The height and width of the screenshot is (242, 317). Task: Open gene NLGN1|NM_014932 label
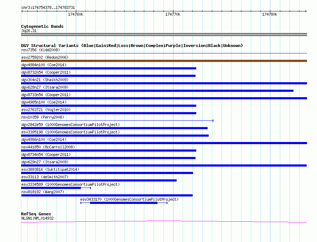pyautogui.click(x=37, y=219)
